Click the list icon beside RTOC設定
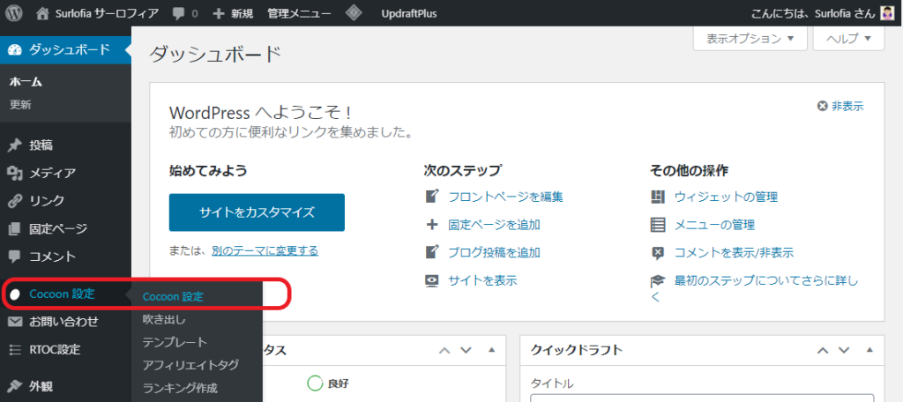This screenshot has height=402, width=903. click(15, 350)
